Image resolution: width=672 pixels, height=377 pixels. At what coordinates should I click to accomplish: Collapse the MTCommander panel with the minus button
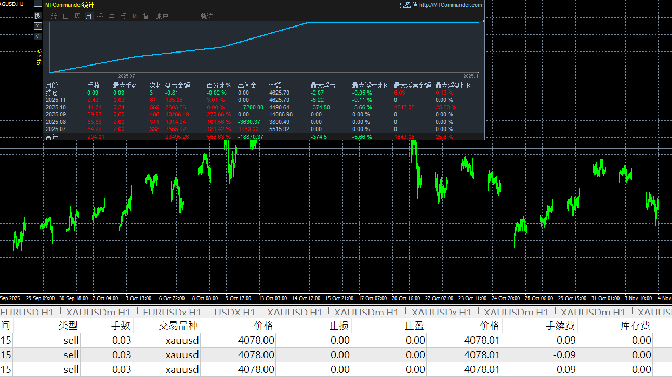37,4
